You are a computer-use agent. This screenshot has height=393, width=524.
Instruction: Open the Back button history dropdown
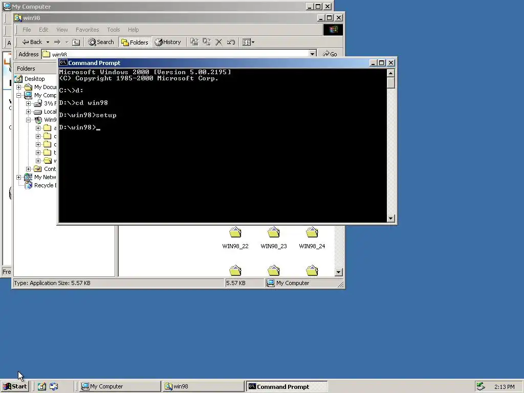click(x=48, y=42)
